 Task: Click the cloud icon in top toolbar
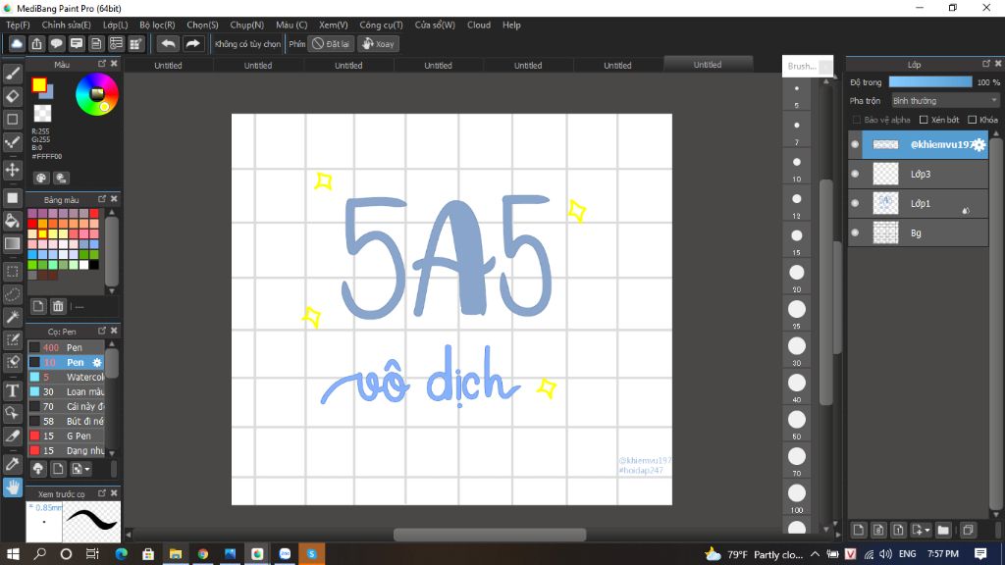tap(17, 43)
